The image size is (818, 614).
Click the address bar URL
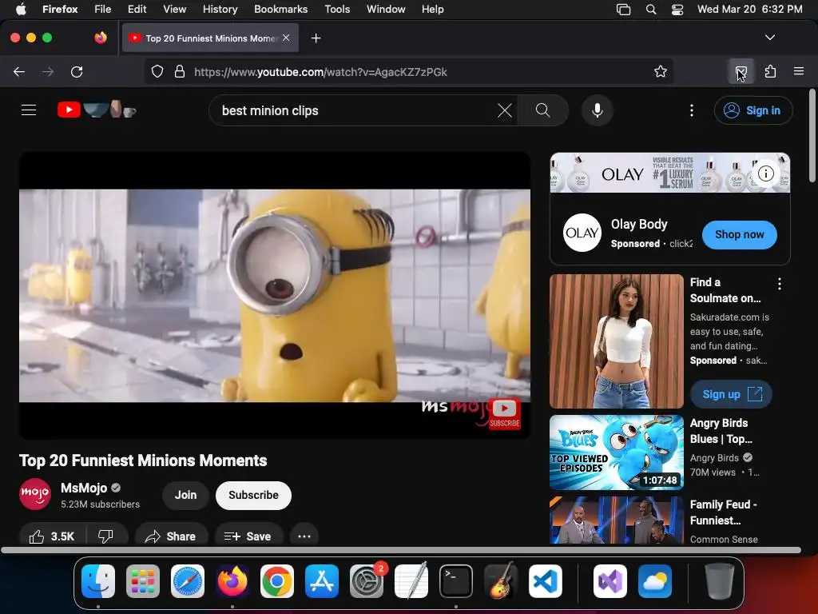[320, 72]
